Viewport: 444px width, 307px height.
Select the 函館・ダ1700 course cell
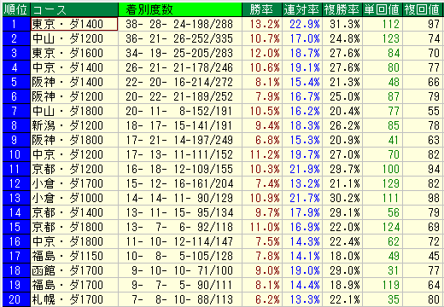point(74,270)
